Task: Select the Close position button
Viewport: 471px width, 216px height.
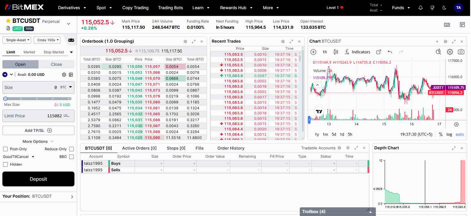Action: (x=56, y=64)
